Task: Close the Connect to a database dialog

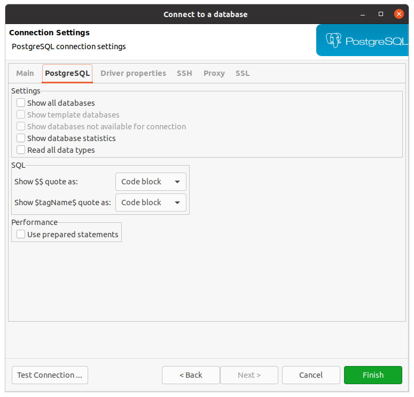Action: click(399, 14)
